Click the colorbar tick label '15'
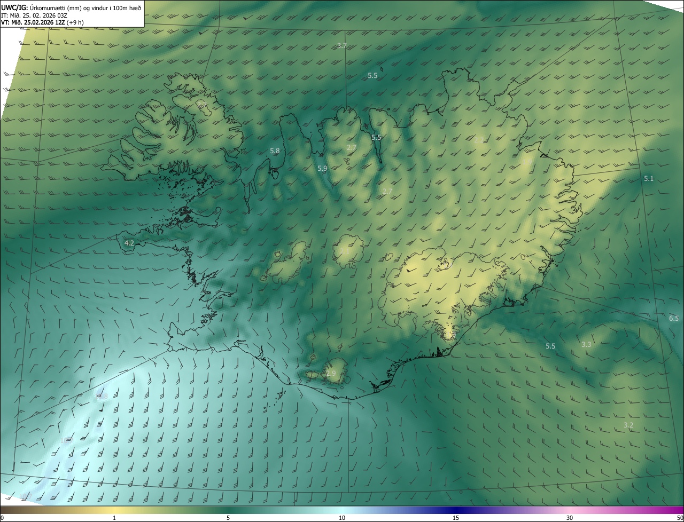Screen dimensions: 684x522 tap(456, 518)
